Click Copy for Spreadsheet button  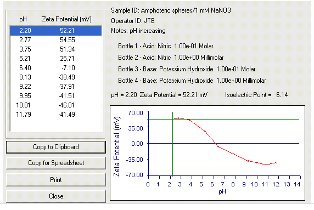[x=56, y=163]
